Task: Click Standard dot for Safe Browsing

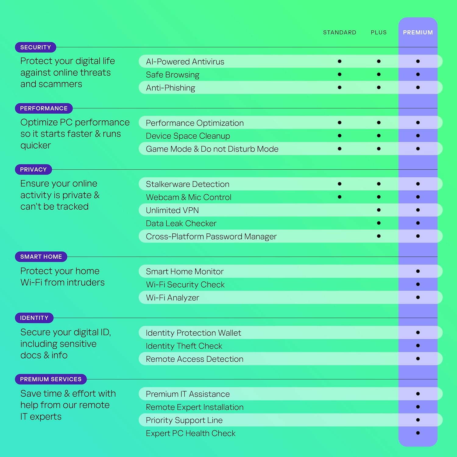Action: click(x=339, y=74)
